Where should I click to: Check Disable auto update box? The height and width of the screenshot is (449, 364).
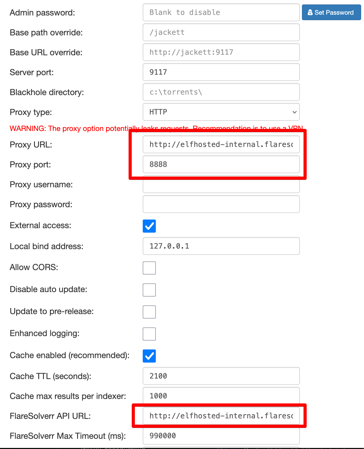click(149, 290)
